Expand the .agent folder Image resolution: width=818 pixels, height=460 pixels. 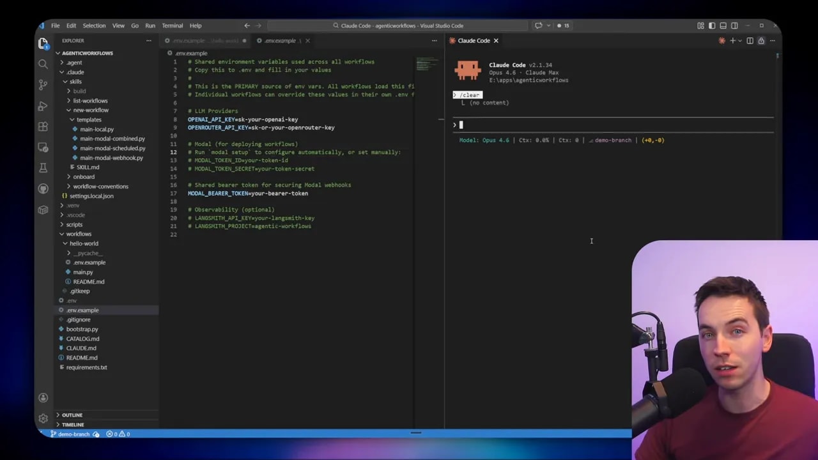click(74, 62)
